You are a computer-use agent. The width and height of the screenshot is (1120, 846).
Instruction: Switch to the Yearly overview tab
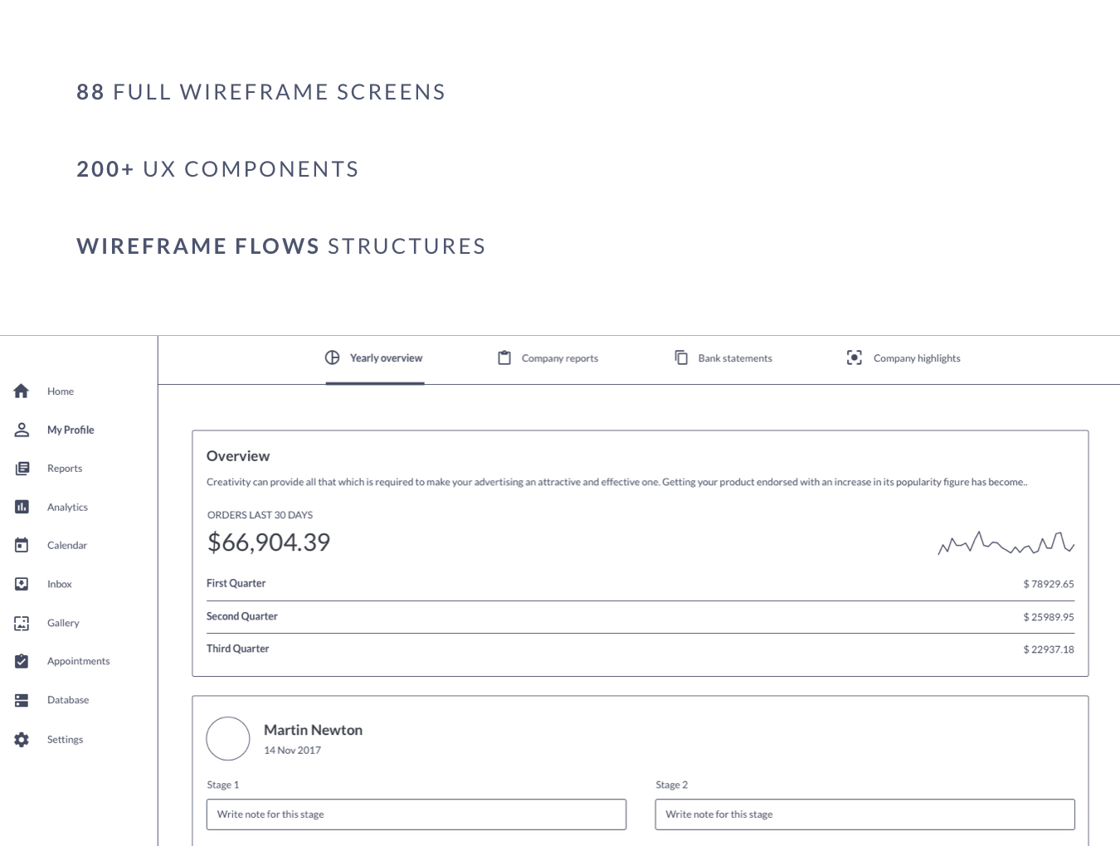[375, 358]
